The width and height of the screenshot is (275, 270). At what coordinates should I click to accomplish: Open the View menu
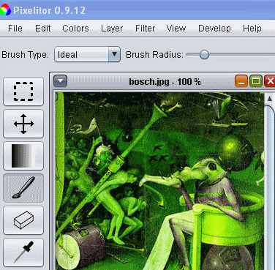[176, 29]
